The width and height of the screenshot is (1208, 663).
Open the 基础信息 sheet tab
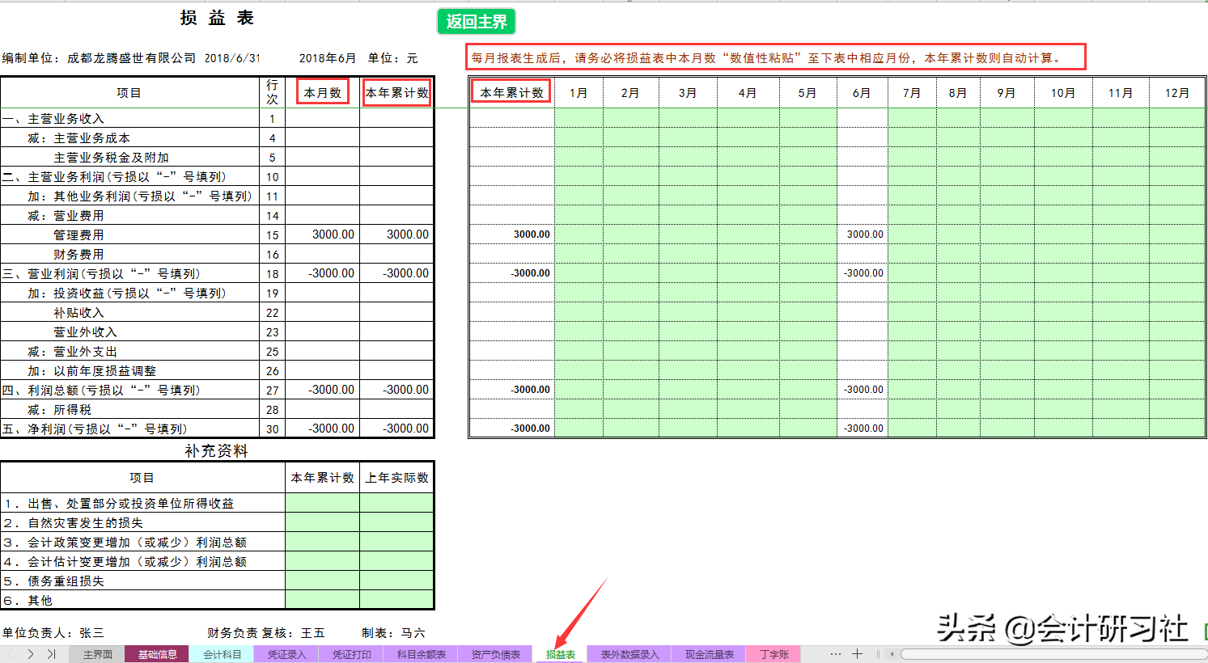[x=157, y=655]
